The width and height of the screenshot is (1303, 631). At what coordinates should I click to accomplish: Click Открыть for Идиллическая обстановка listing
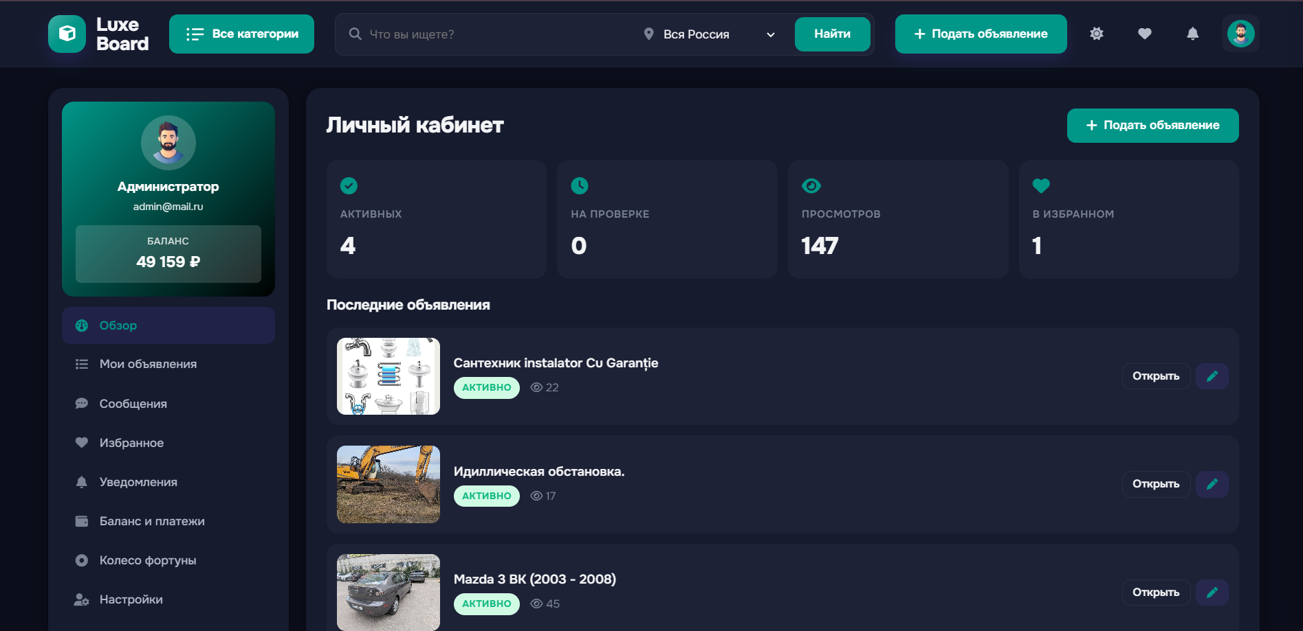[x=1156, y=484]
